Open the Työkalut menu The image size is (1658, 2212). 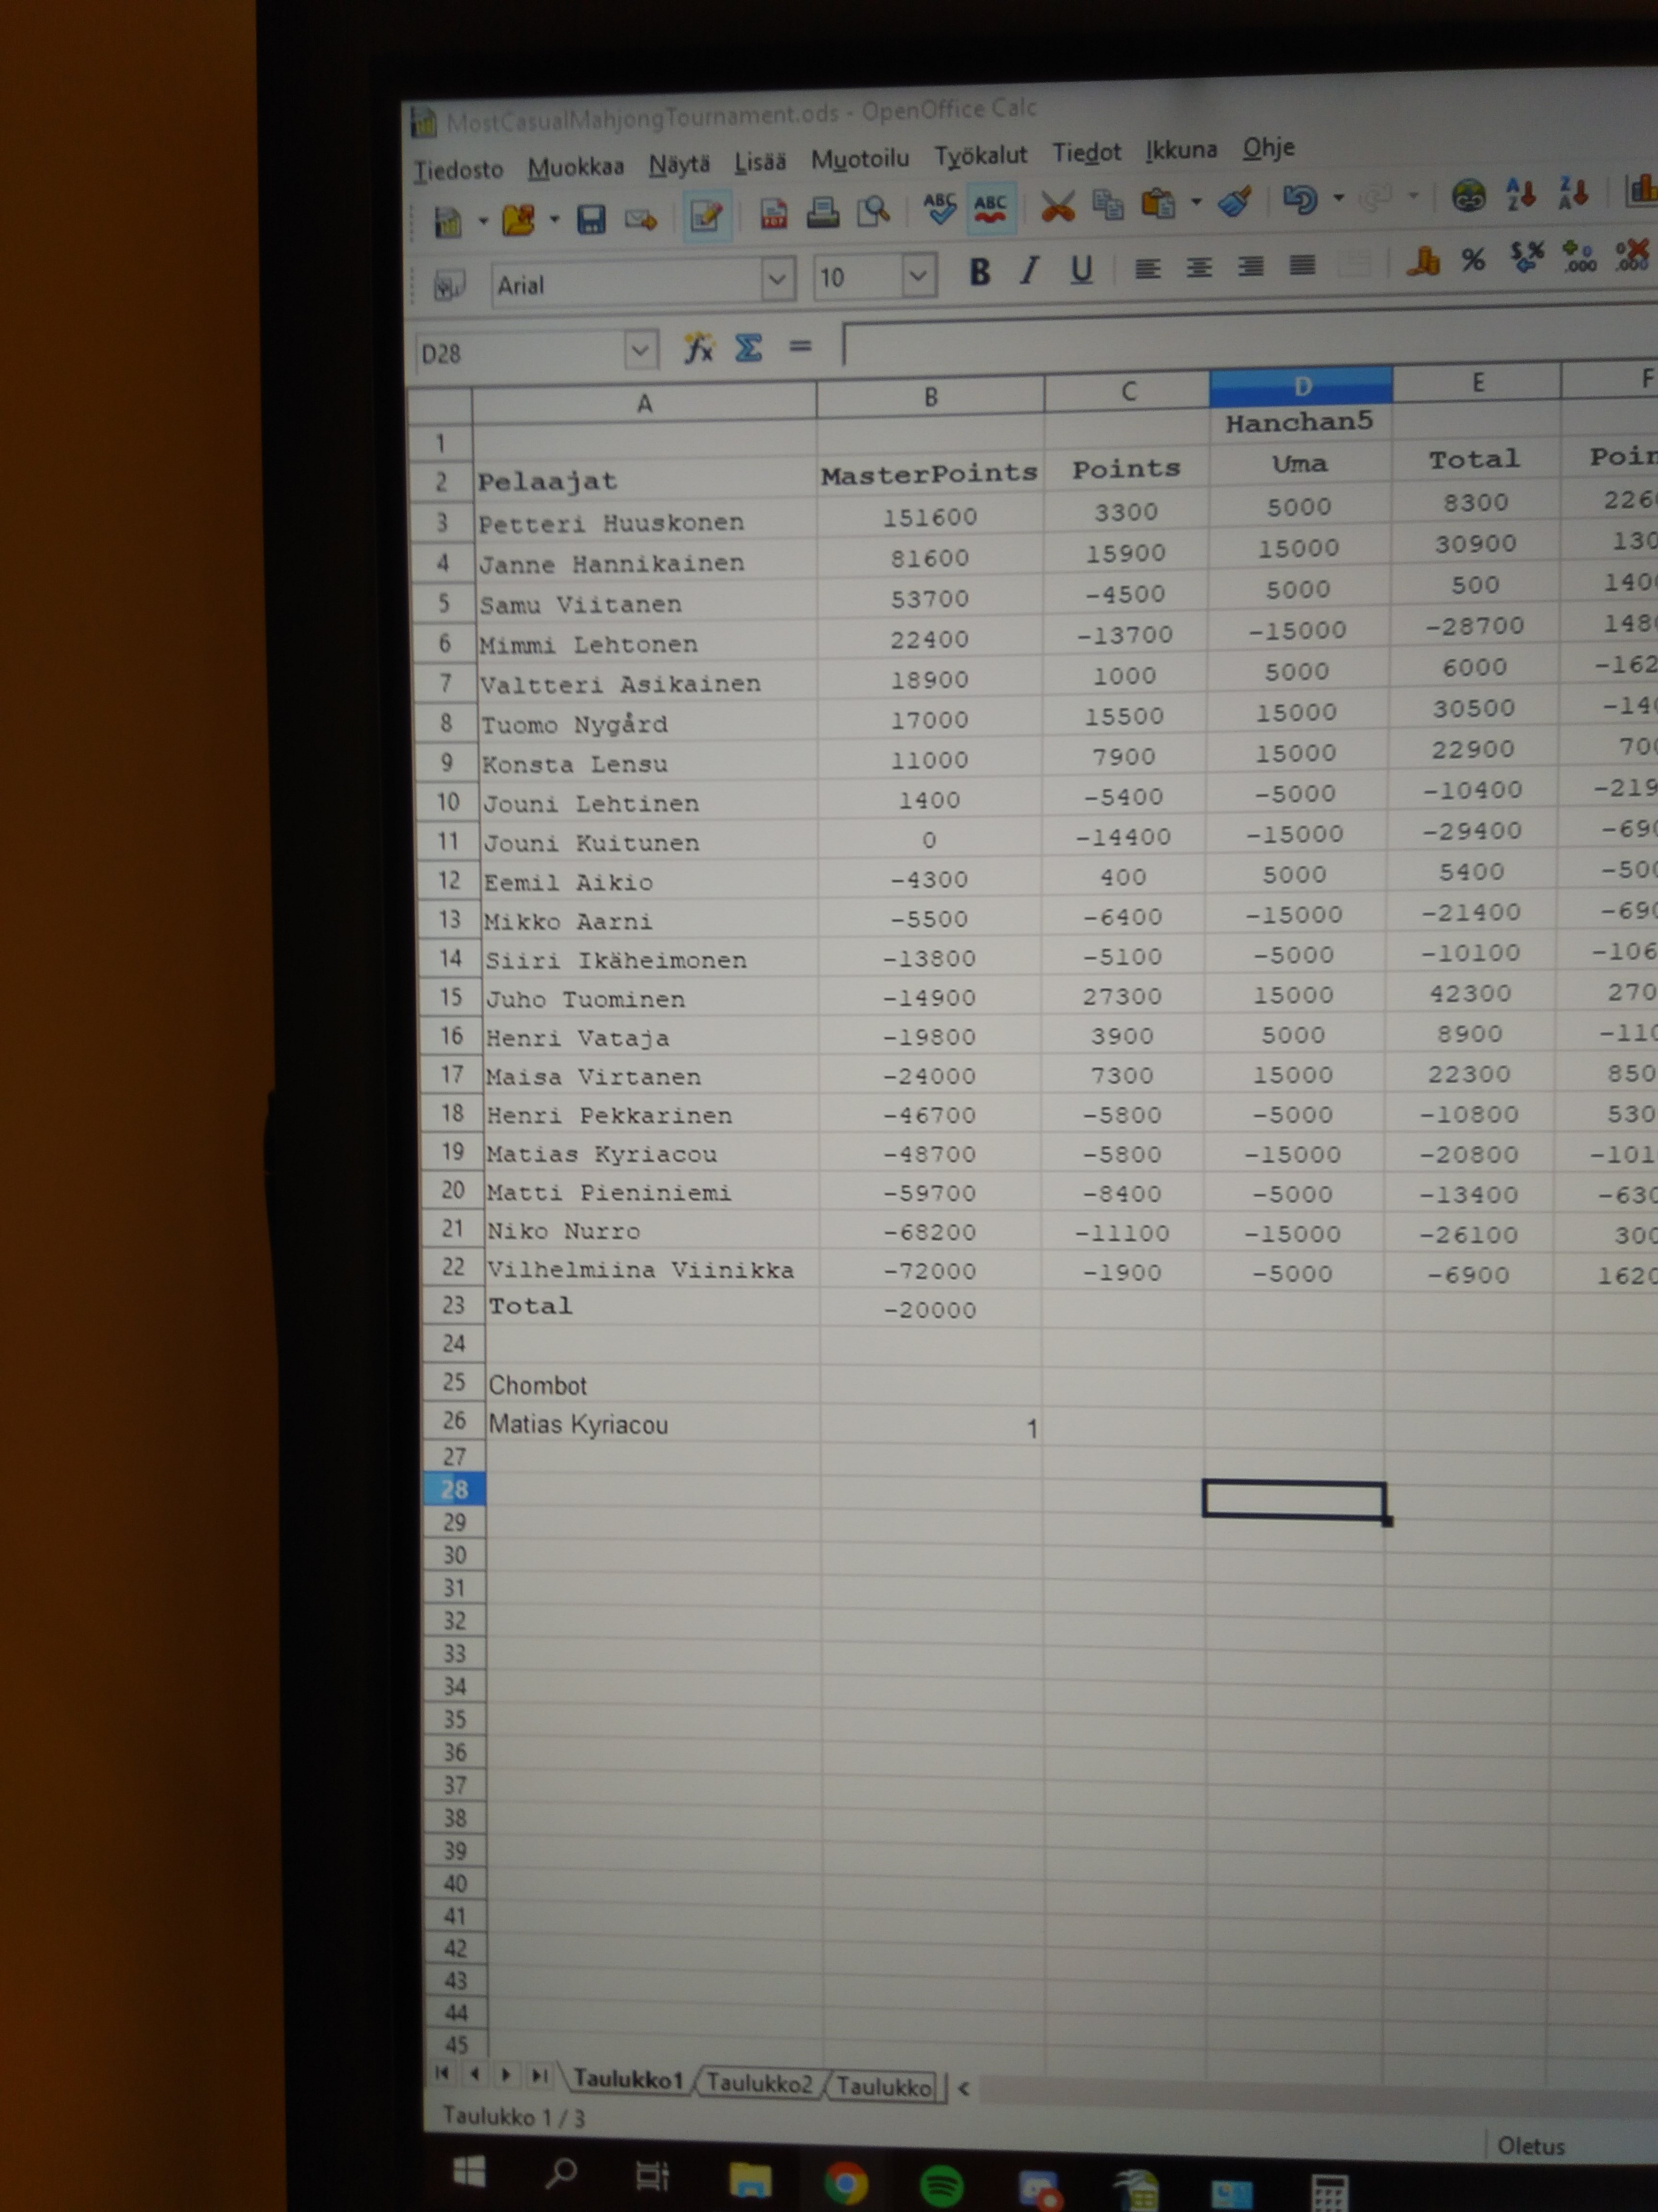(981, 155)
